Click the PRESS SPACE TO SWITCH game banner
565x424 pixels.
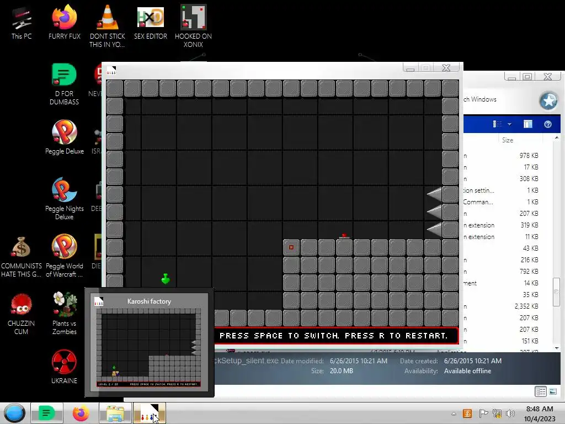(334, 336)
